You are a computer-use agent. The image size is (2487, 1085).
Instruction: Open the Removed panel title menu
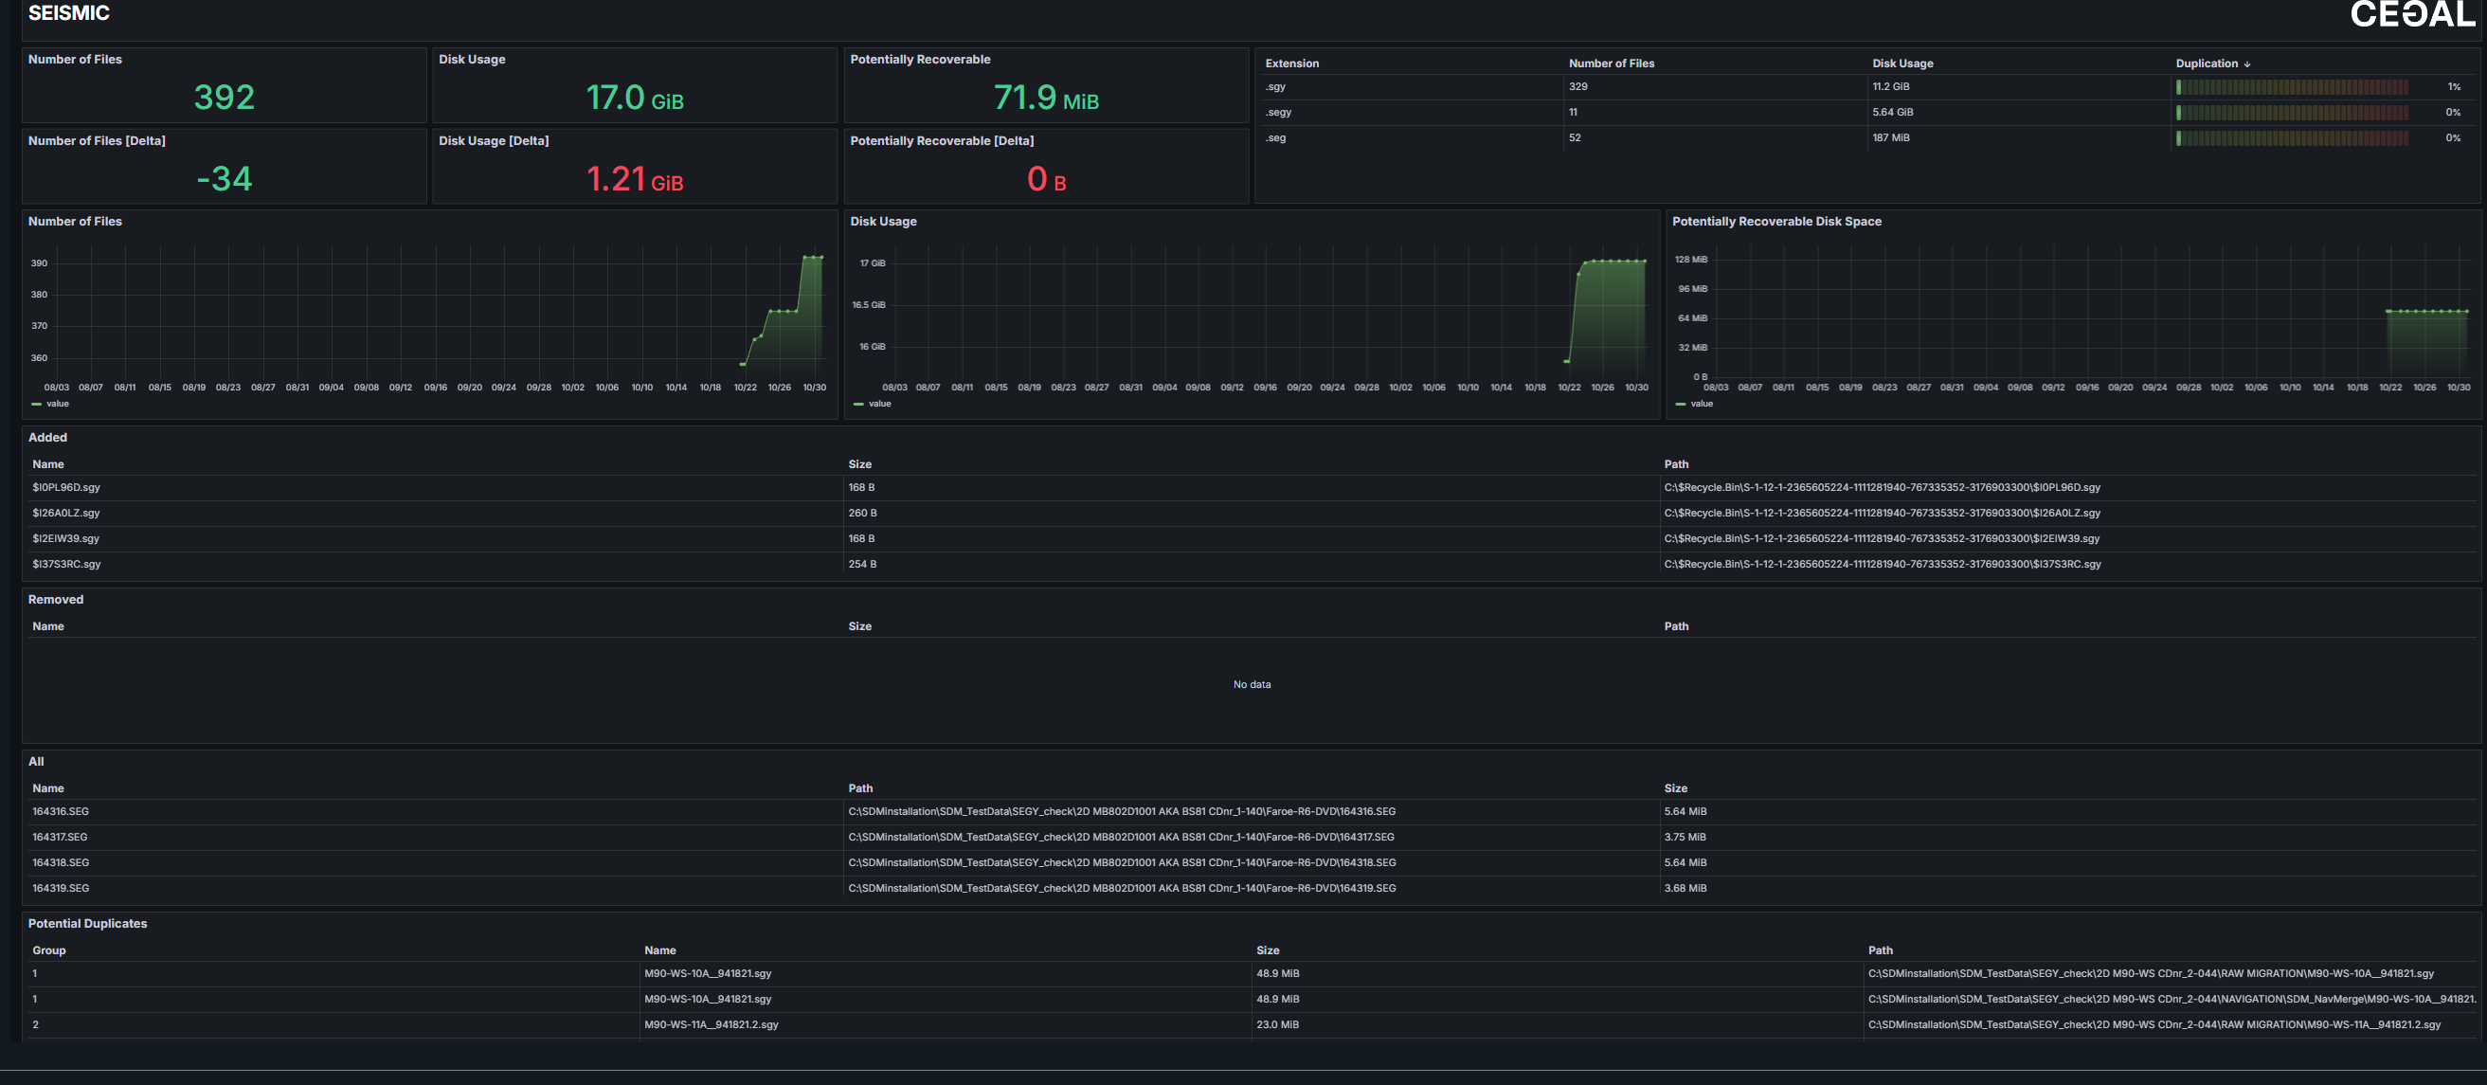(x=55, y=600)
